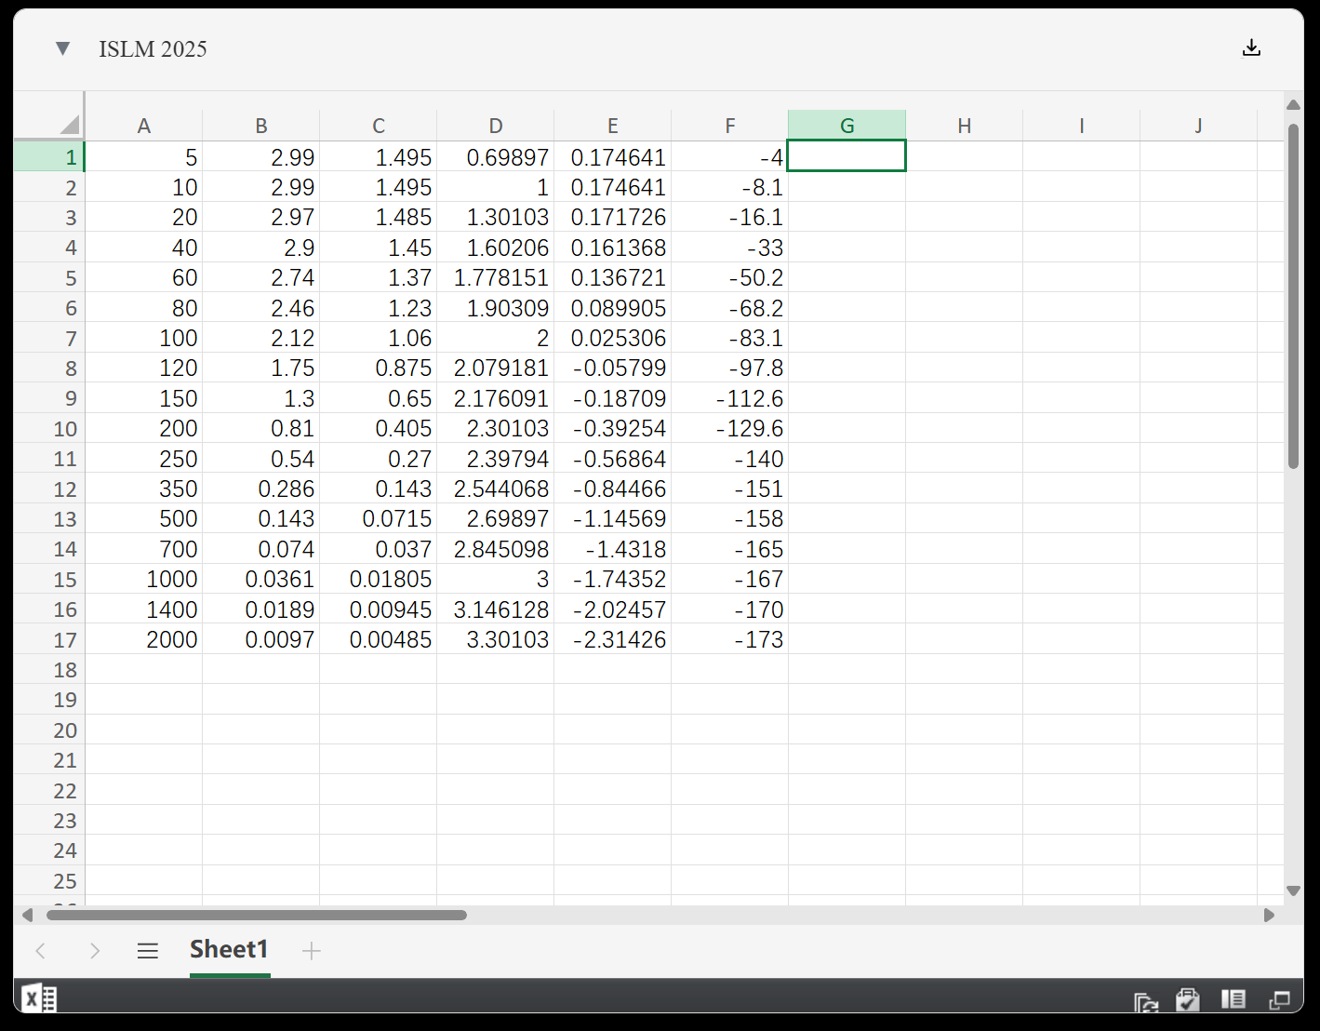Click the Excel logo in bottom bar
The image size is (1320, 1031).
(39, 999)
